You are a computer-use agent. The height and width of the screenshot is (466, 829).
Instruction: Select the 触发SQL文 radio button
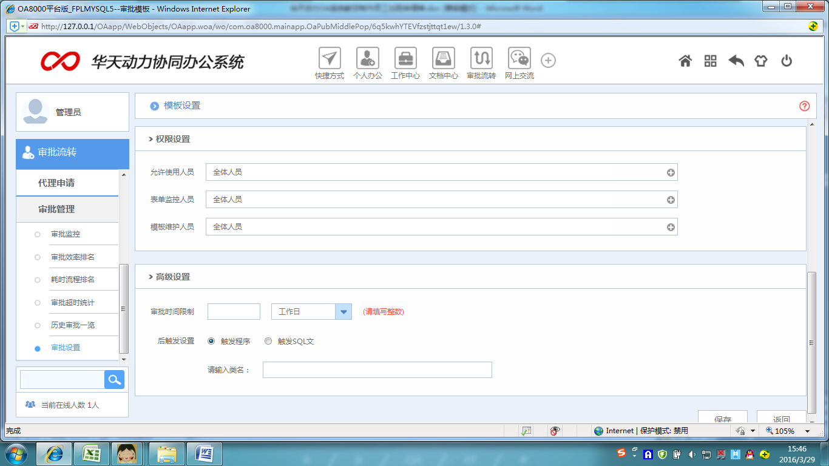coord(268,340)
